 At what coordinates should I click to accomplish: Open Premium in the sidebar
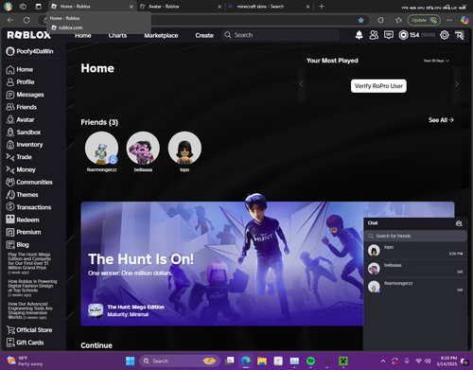tap(24, 232)
